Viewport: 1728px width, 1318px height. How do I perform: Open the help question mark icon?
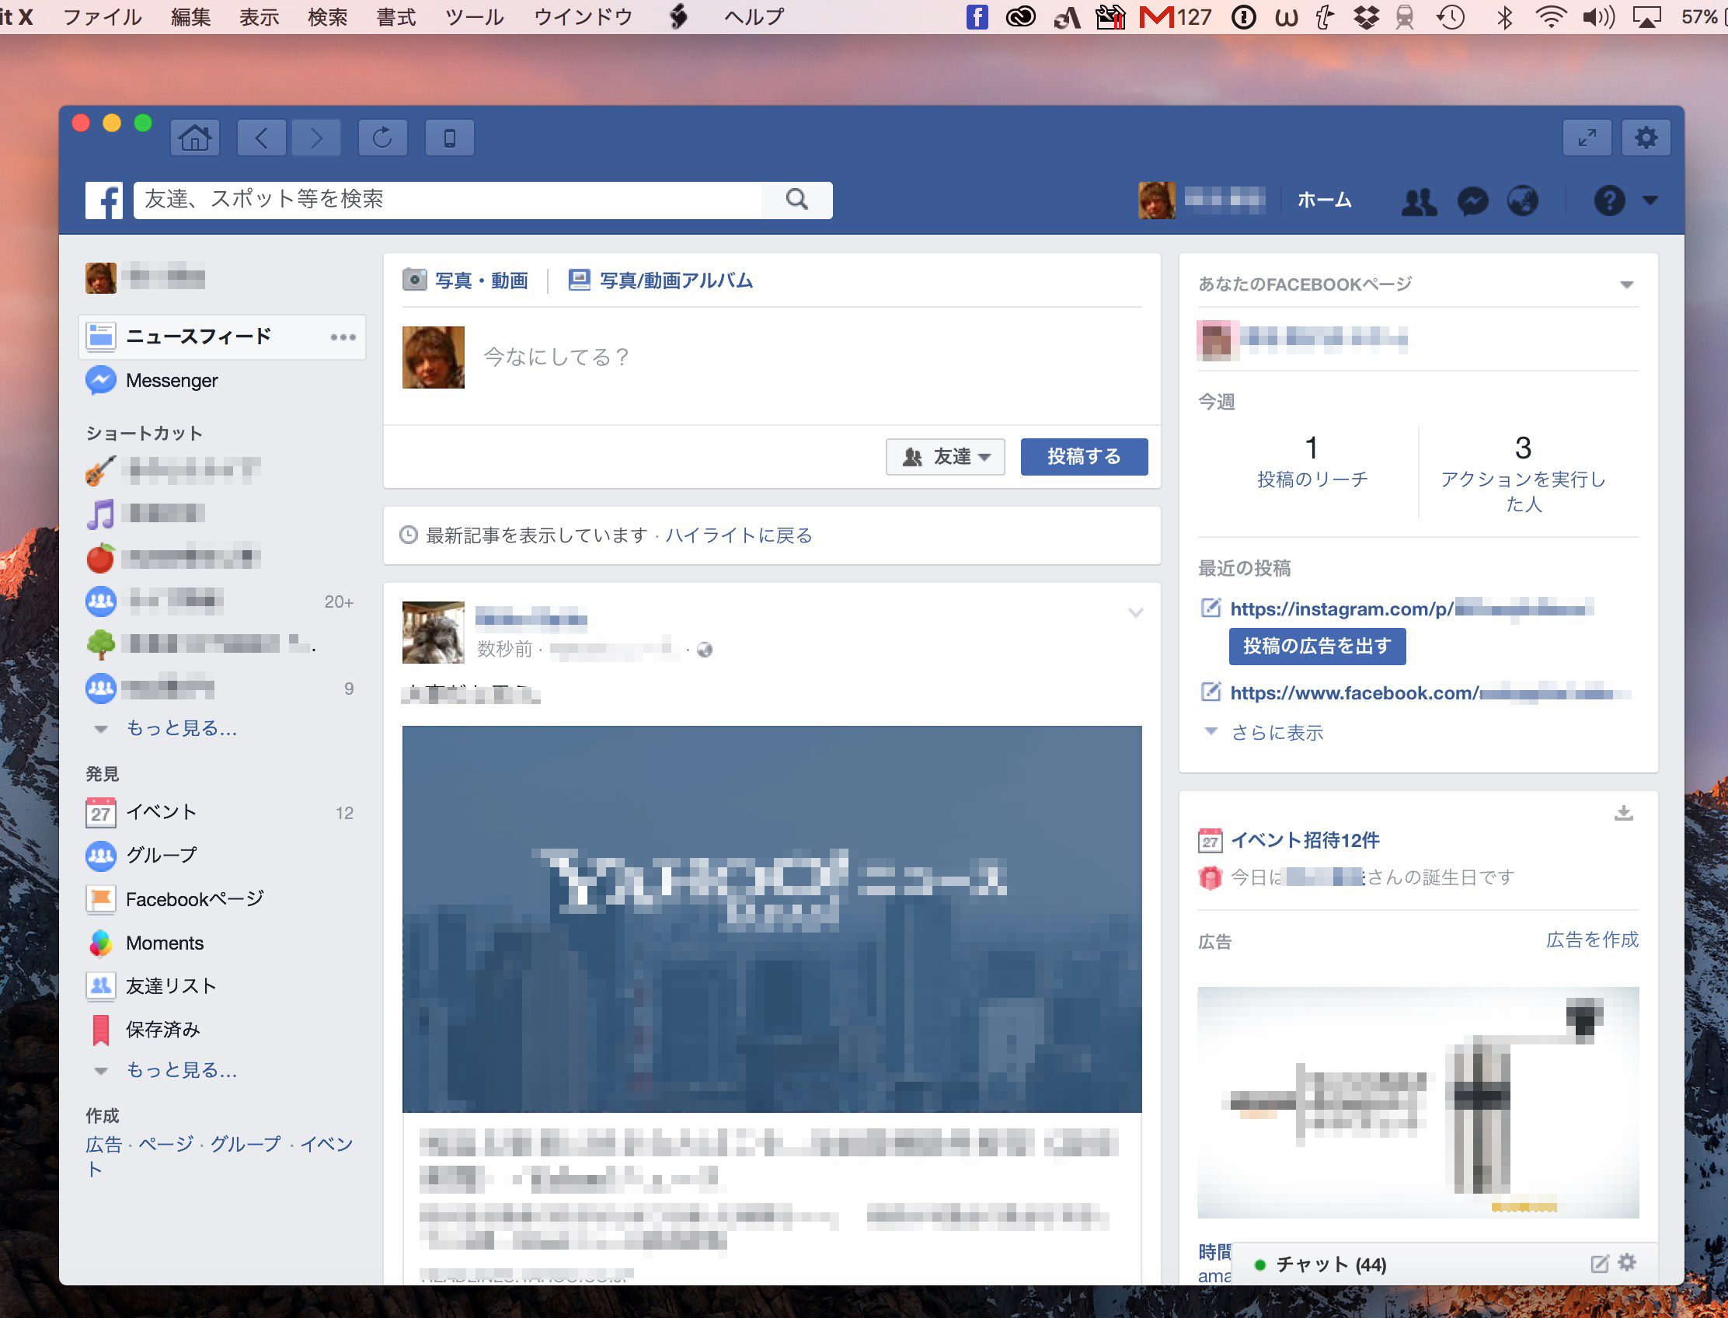[x=1608, y=200]
